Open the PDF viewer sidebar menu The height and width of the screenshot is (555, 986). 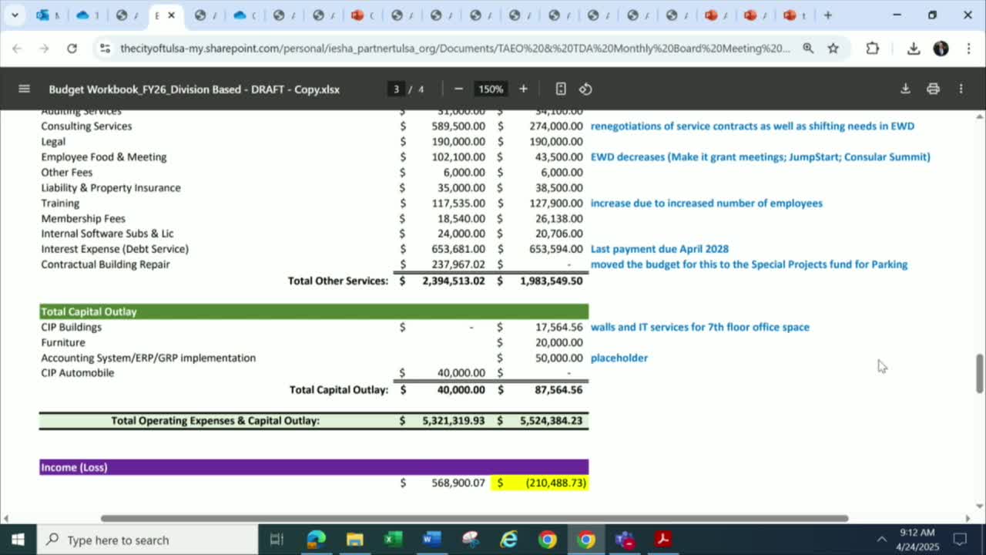coord(24,89)
